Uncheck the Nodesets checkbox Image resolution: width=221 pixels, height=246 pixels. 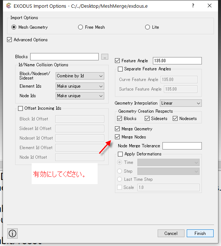(175, 119)
